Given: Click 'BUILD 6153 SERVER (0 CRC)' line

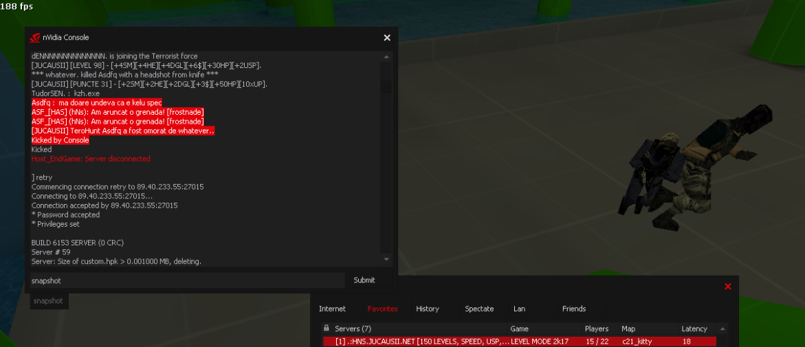Looking at the screenshot, I should click(78, 243).
